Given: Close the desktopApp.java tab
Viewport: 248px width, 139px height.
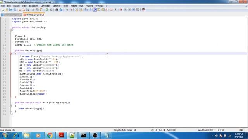Looking at the screenshot, I should click(x=43, y=15).
